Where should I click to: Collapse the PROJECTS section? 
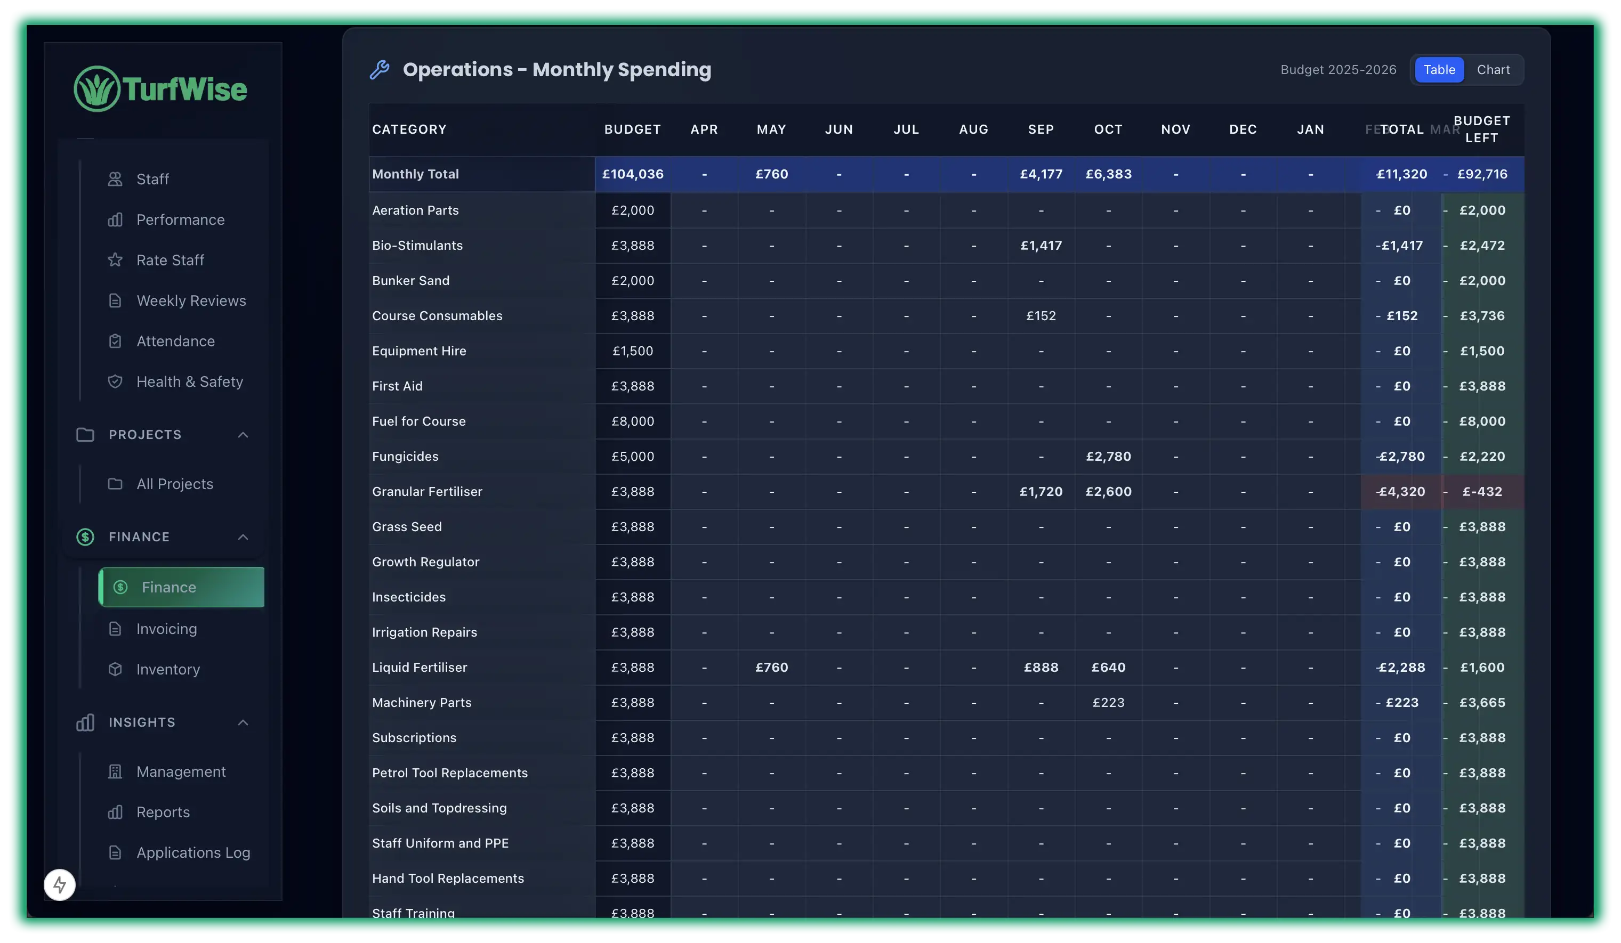pyautogui.click(x=243, y=435)
